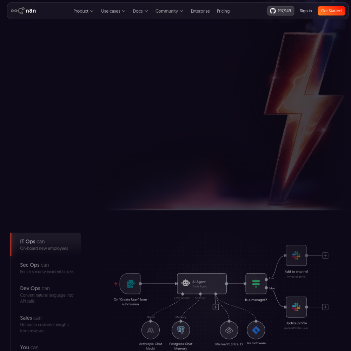
Task: Go to the Pricing page
Action: [x=223, y=11]
